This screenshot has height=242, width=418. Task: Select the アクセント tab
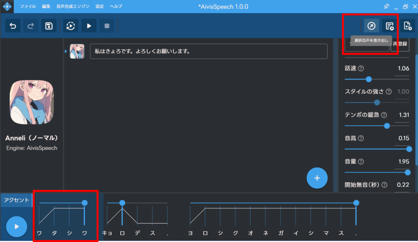point(16,200)
